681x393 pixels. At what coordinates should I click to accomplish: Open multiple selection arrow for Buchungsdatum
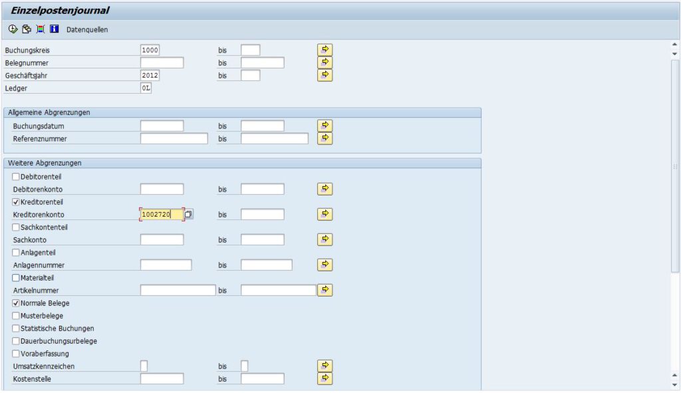pos(325,126)
